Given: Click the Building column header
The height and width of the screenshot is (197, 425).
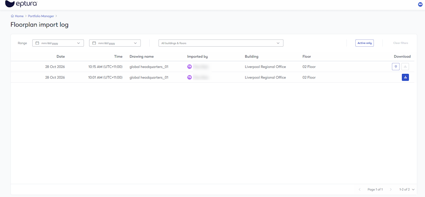Looking at the screenshot, I should pos(252,56).
